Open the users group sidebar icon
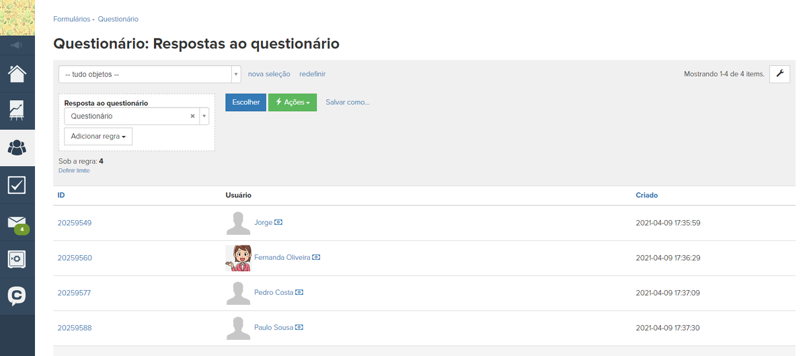This screenshot has width=807, height=356. coord(17,148)
